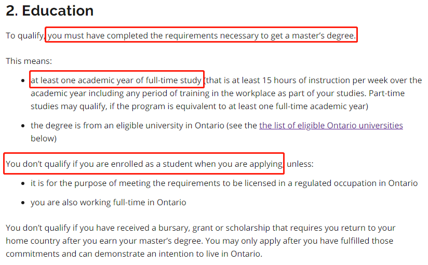Screen dimensions: 428x265
Task: Click the "bursary, grant or scholarship" sentence
Action: (x=200, y=228)
